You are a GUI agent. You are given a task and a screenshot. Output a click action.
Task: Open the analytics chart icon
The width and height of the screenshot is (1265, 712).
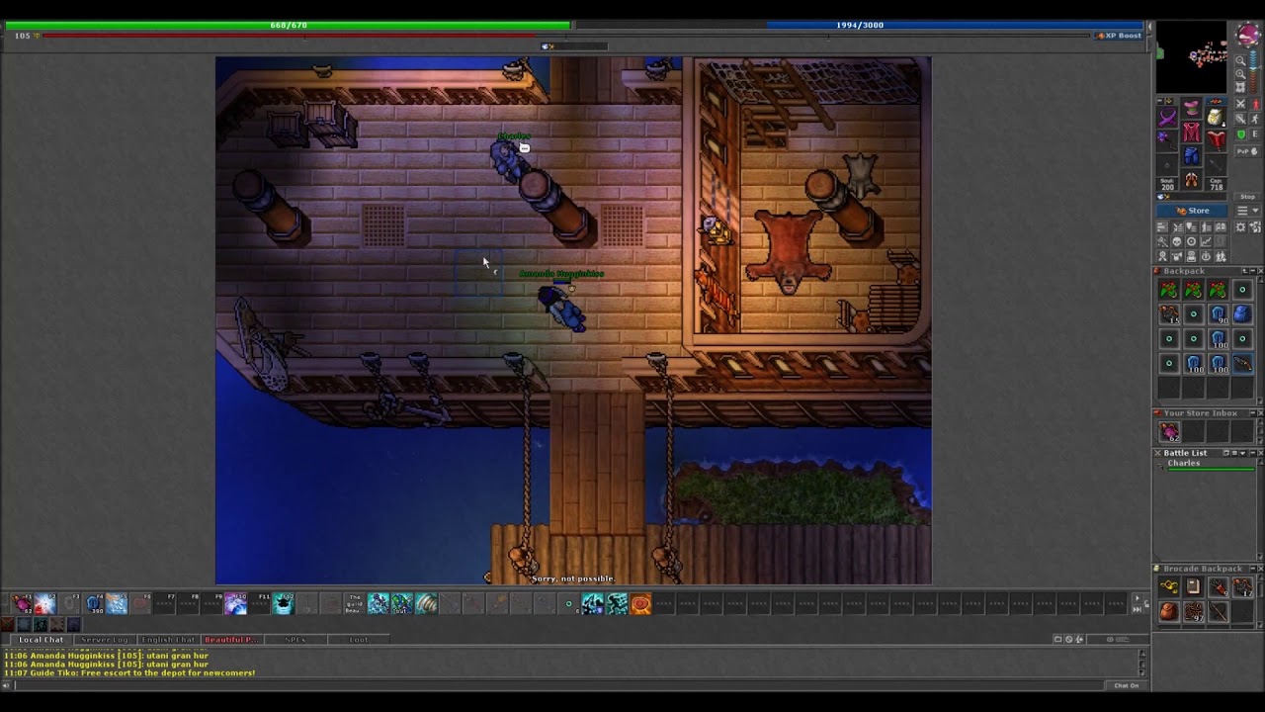click(x=1206, y=242)
